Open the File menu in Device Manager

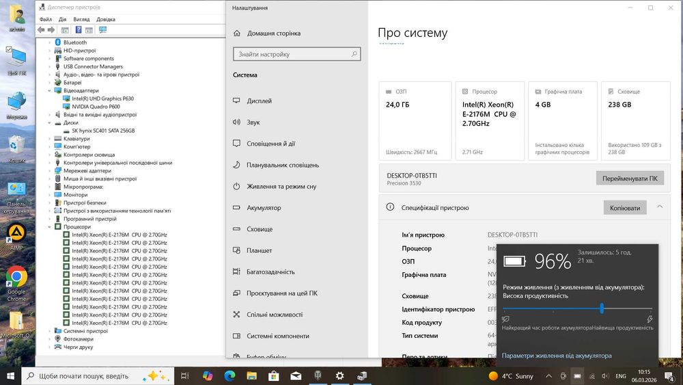coord(45,19)
